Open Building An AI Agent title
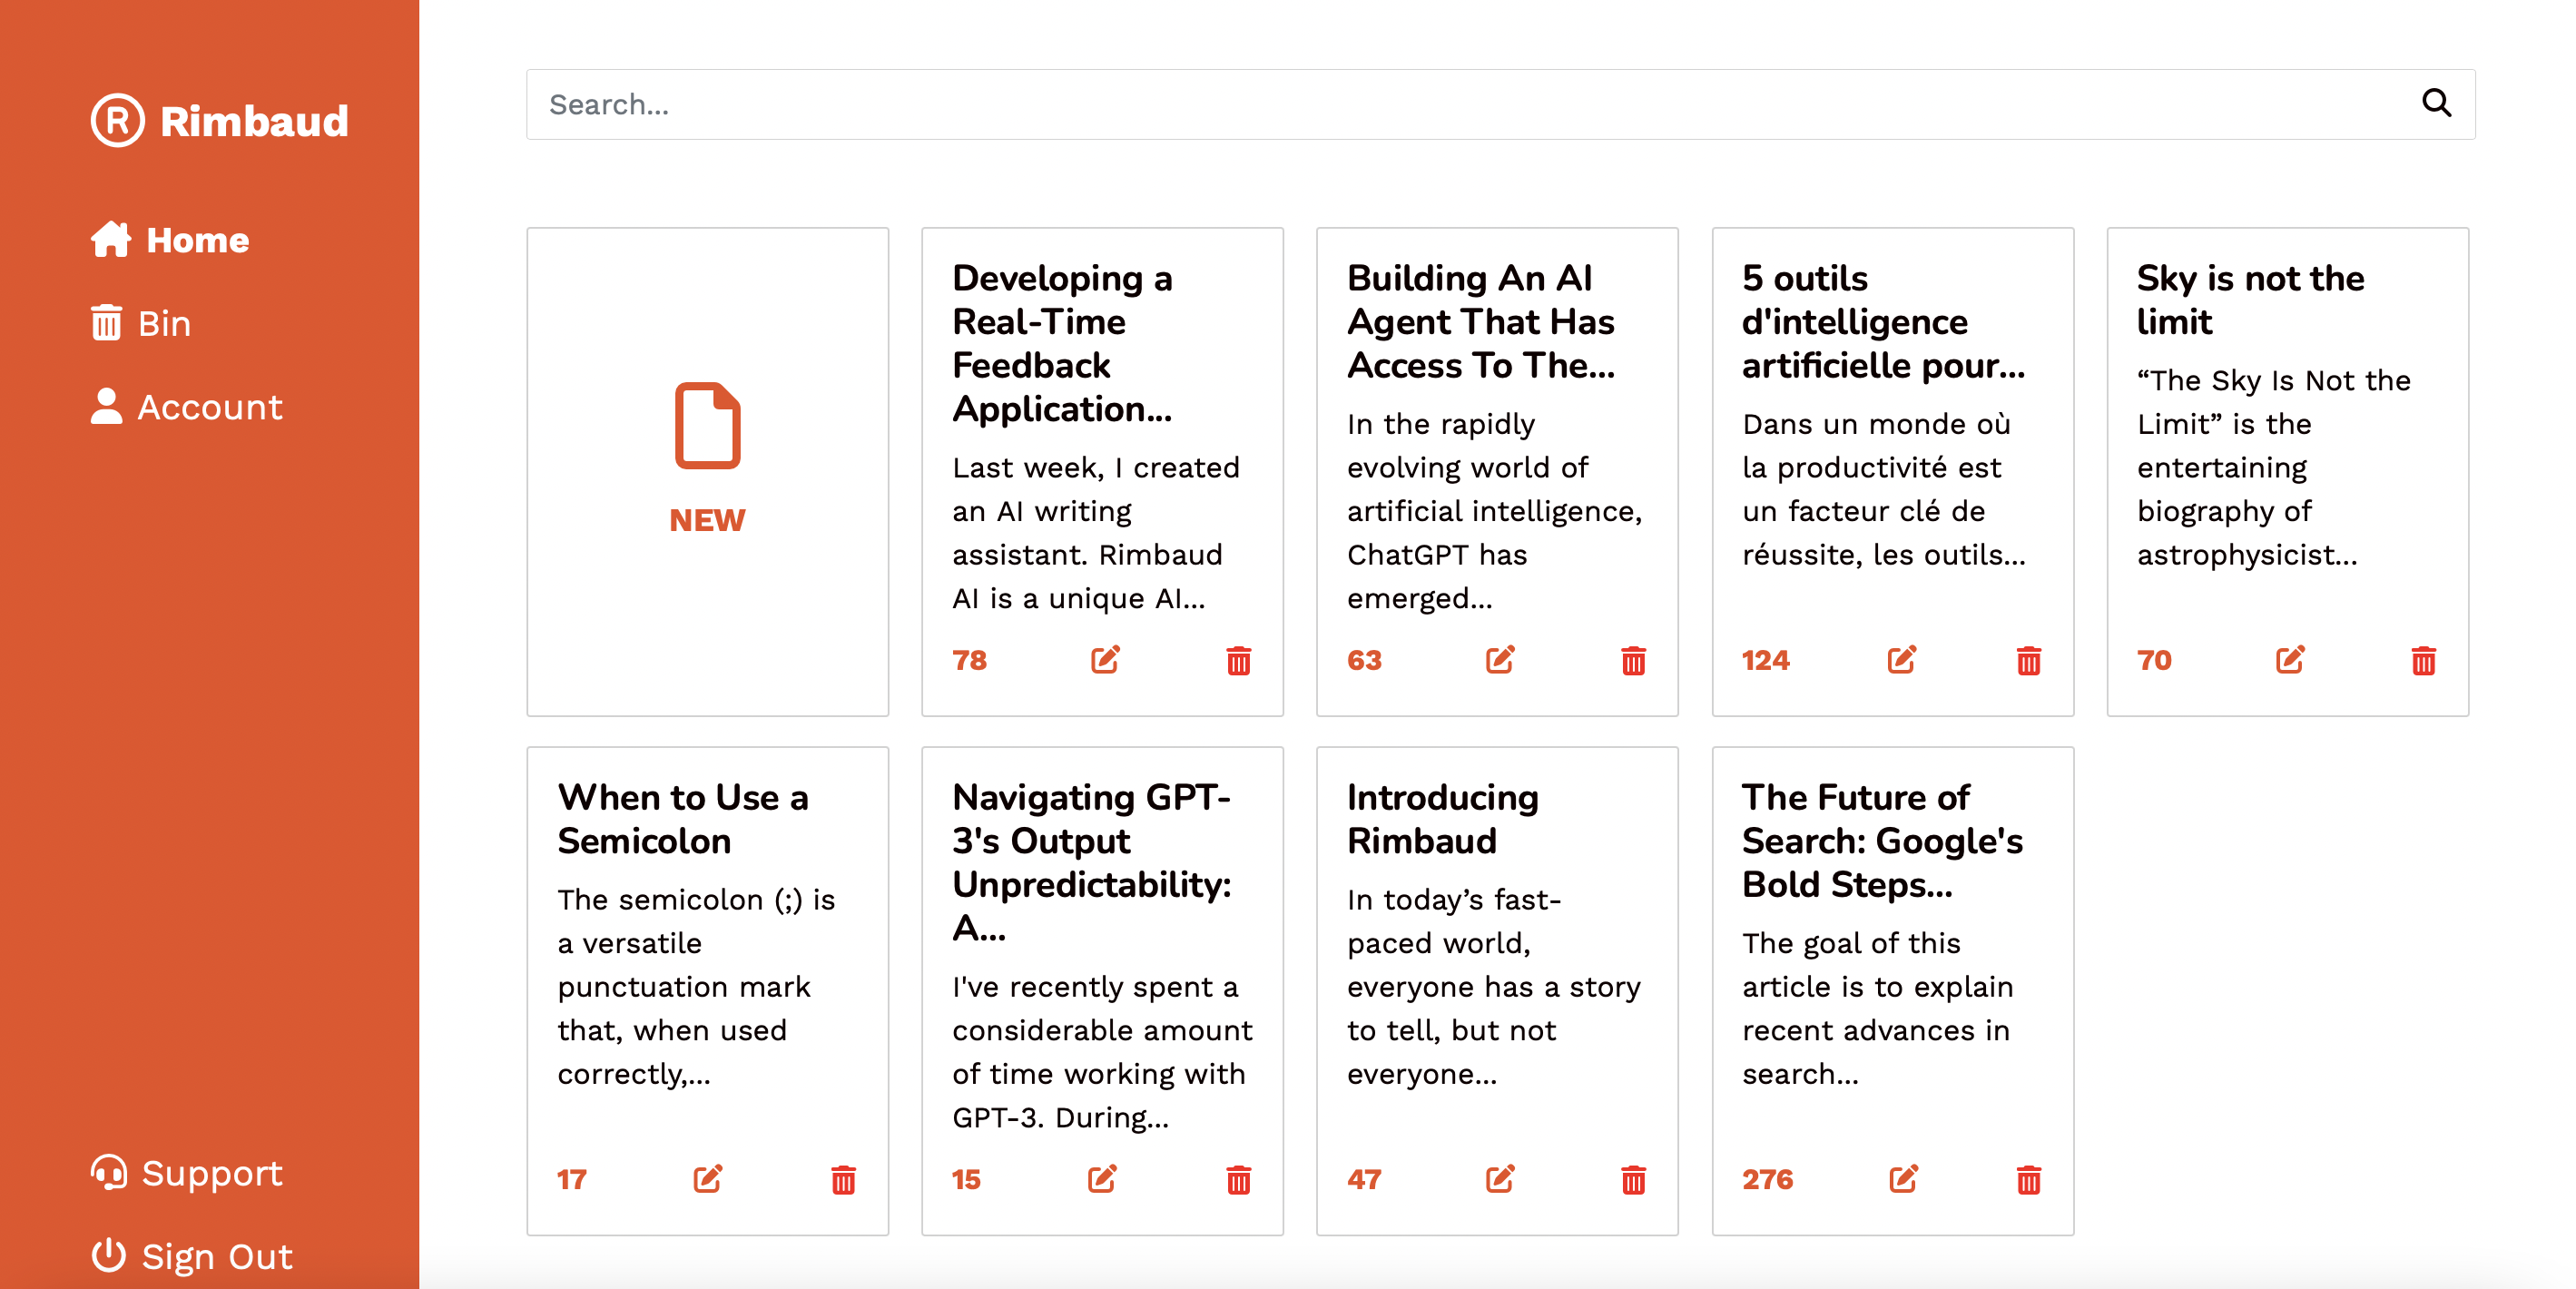2576x1289 pixels. pyautogui.click(x=1480, y=321)
